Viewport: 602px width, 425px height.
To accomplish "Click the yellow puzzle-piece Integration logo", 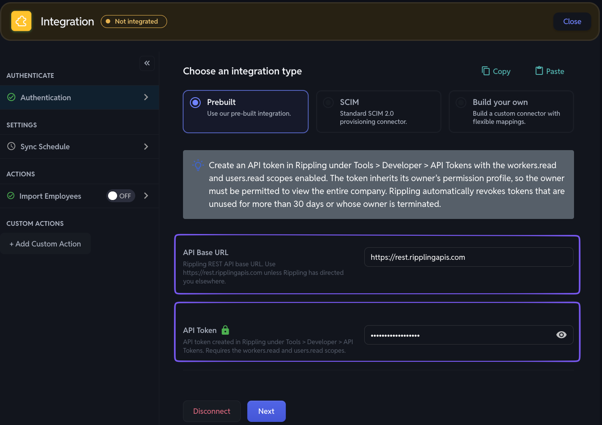I will coord(21,21).
